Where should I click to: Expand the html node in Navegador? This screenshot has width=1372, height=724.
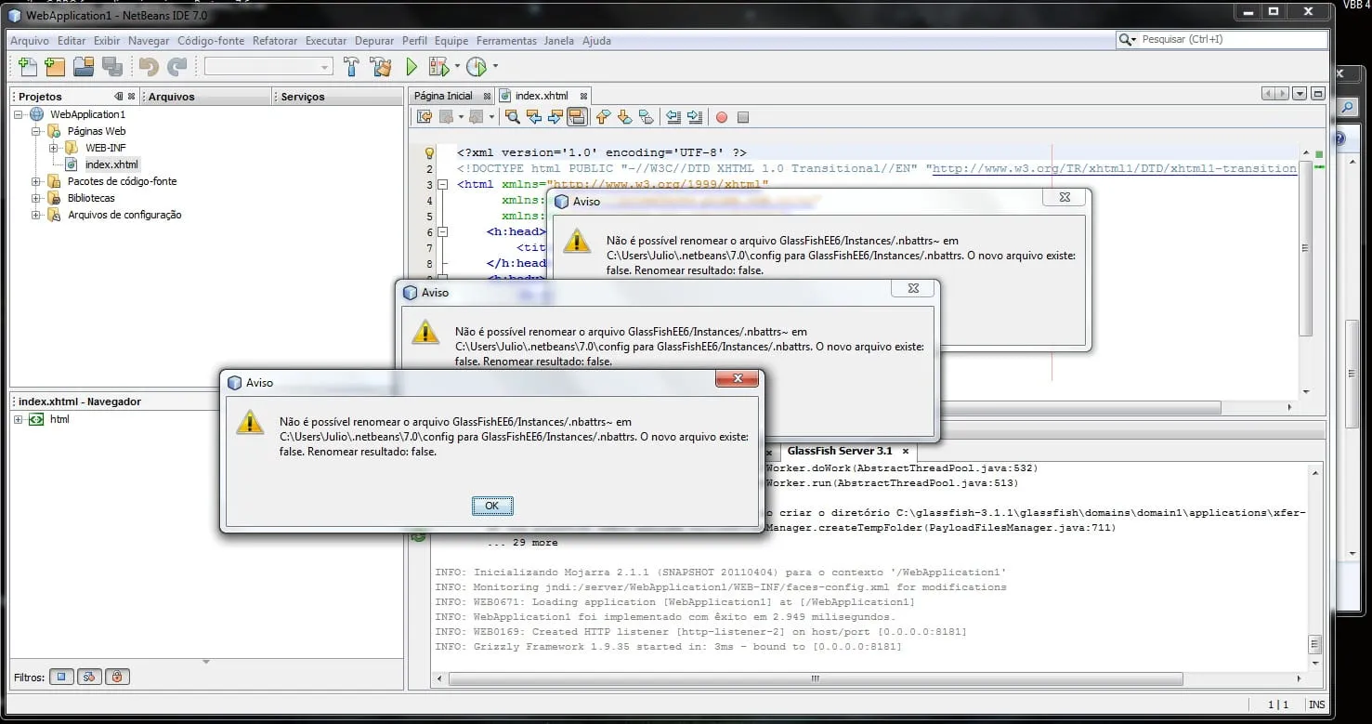pos(19,419)
